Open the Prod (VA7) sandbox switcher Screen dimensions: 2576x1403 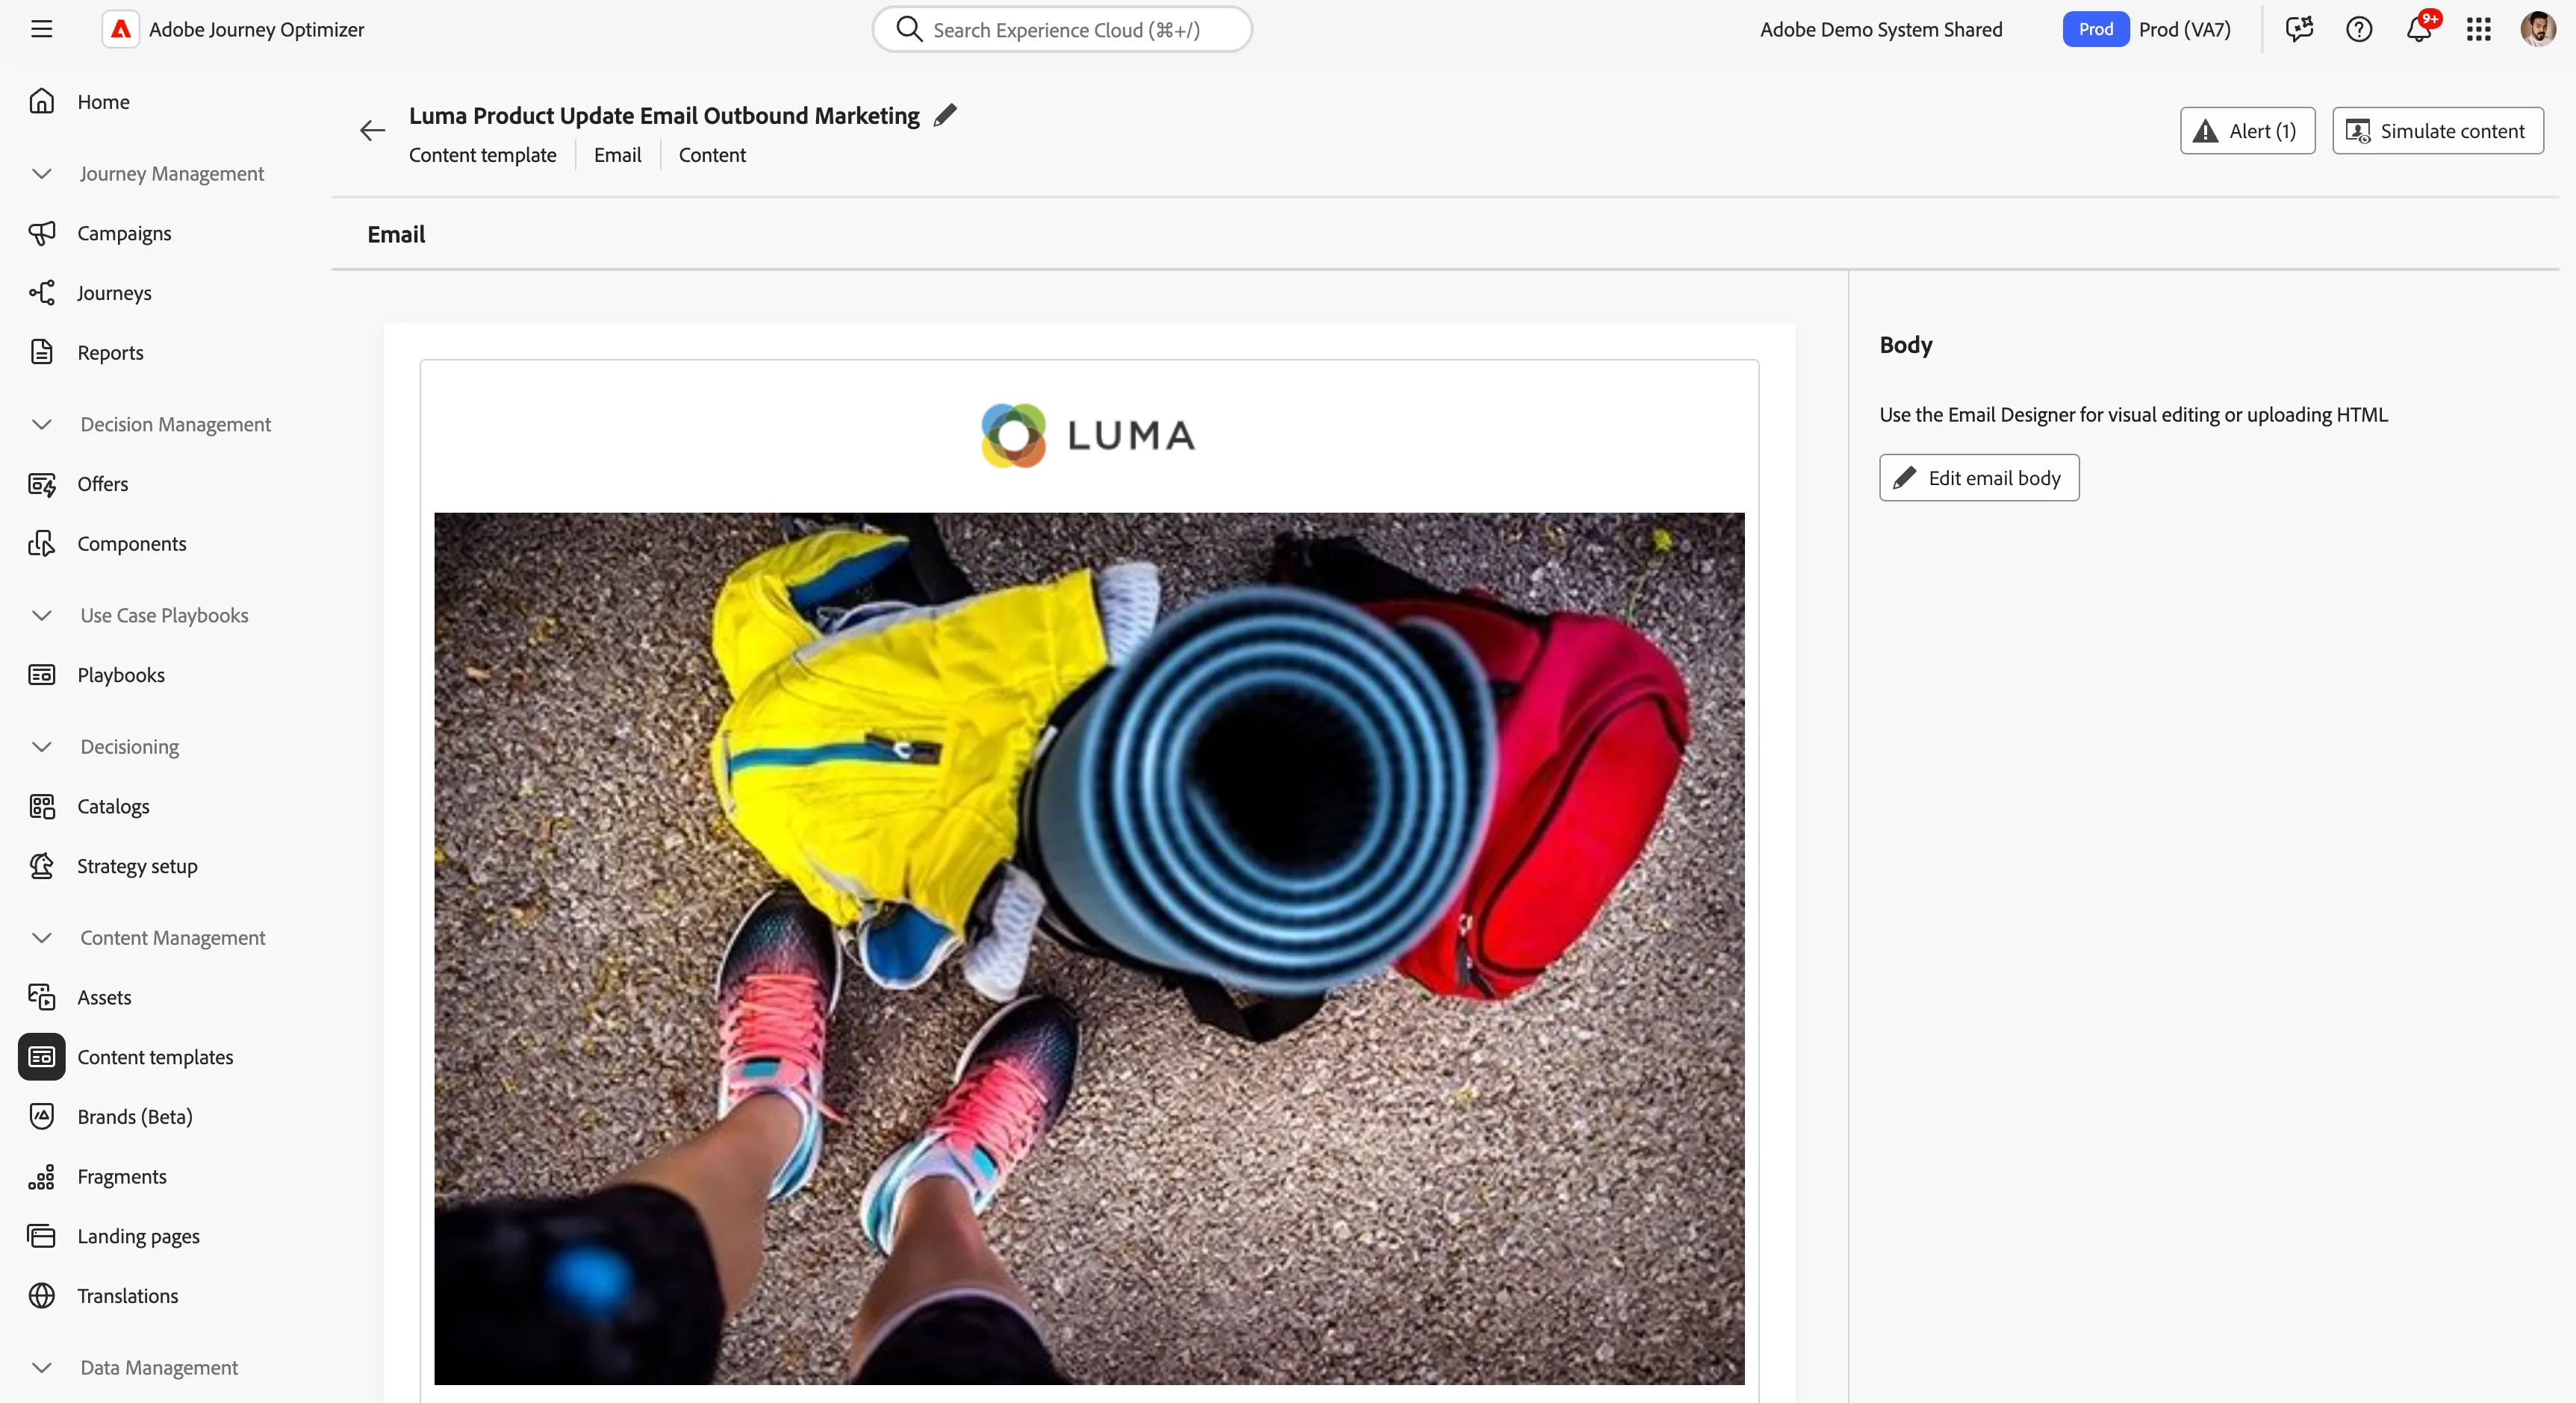pyautogui.click(x=2147, y=29)
